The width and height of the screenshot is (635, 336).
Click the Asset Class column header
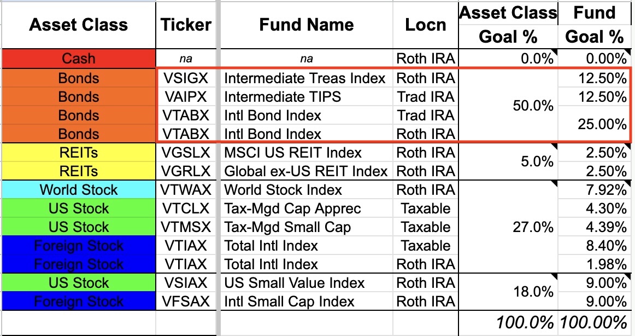click(x=79, y=25)
